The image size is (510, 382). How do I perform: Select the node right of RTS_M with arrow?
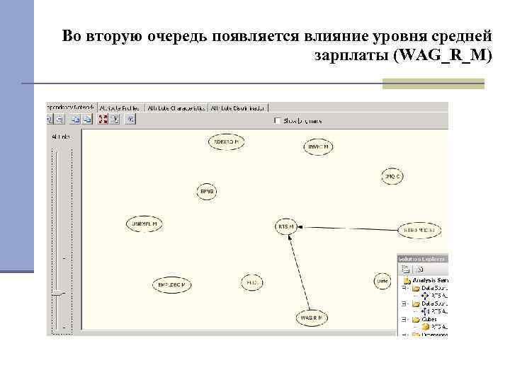tap(419, 230)
